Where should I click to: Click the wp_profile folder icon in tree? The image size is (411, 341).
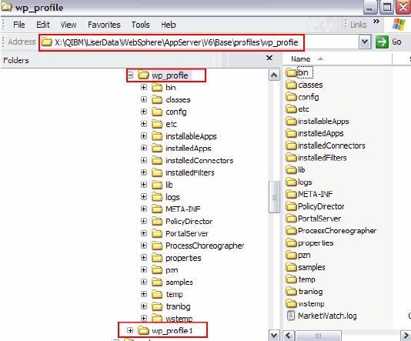143,75
